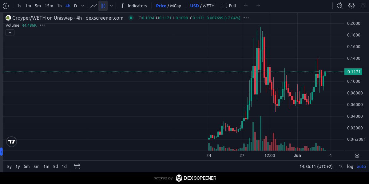369x184 pixels.
Task: Click the timezone clock 14:36:11 (UTC+2)
Action: tap(316, 167)
